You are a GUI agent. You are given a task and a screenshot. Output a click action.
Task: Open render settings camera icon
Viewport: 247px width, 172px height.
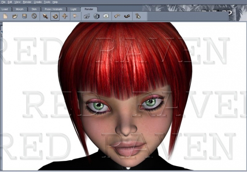(87, 16)
